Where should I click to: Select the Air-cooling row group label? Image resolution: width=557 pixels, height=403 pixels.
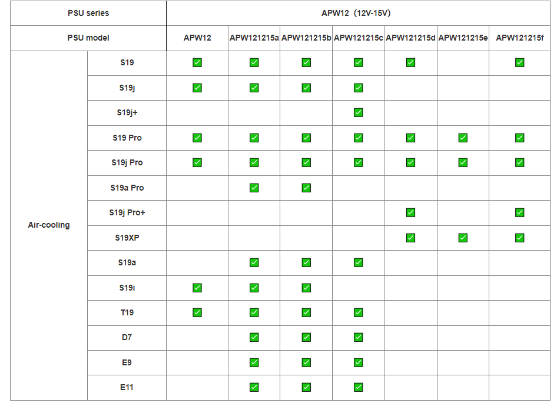(49, 225)
